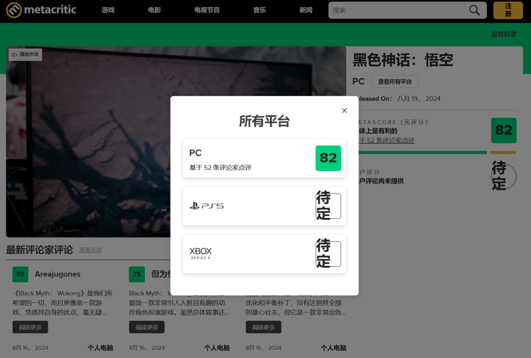Open the 电影 menu
The image size is (531, 358).
154,10
